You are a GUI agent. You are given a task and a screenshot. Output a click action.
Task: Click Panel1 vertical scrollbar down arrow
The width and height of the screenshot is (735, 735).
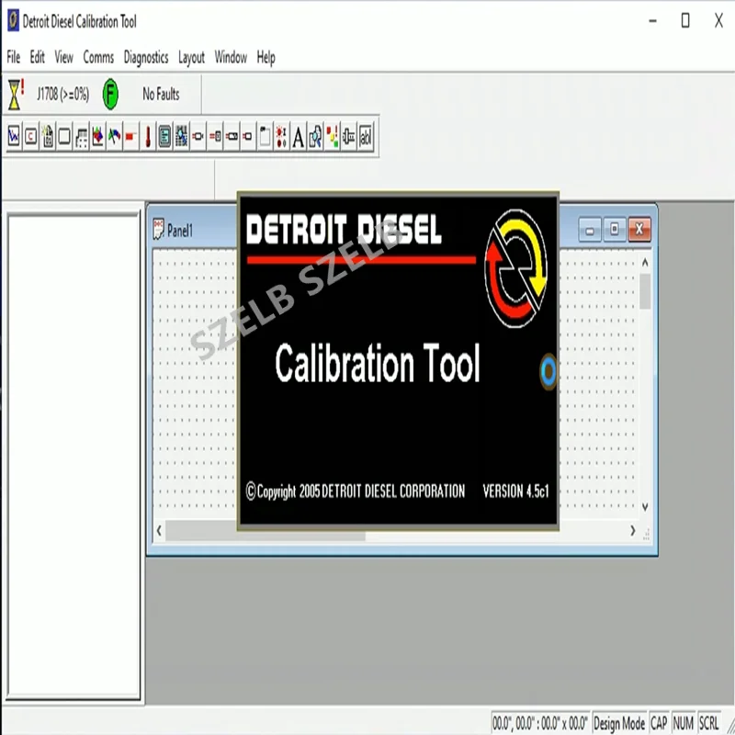click(645, 507)
